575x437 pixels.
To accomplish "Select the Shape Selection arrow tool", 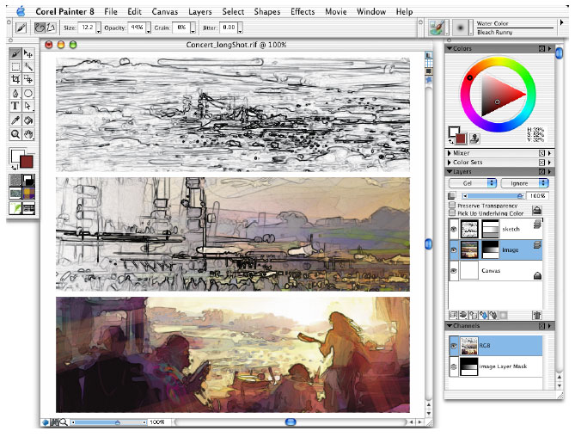I will click(28, 106).
